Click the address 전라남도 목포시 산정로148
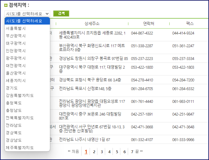 coord(85,89)
